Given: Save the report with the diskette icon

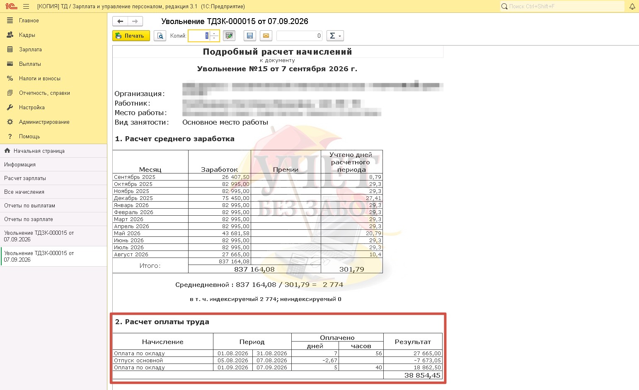Looking at the screenshot, I should (x=249, y=36).
